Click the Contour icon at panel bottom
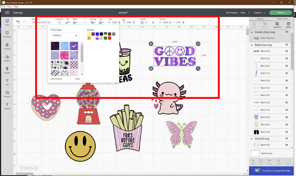The height and width of the screenshot is (176, 296). [x=288, y=161]
